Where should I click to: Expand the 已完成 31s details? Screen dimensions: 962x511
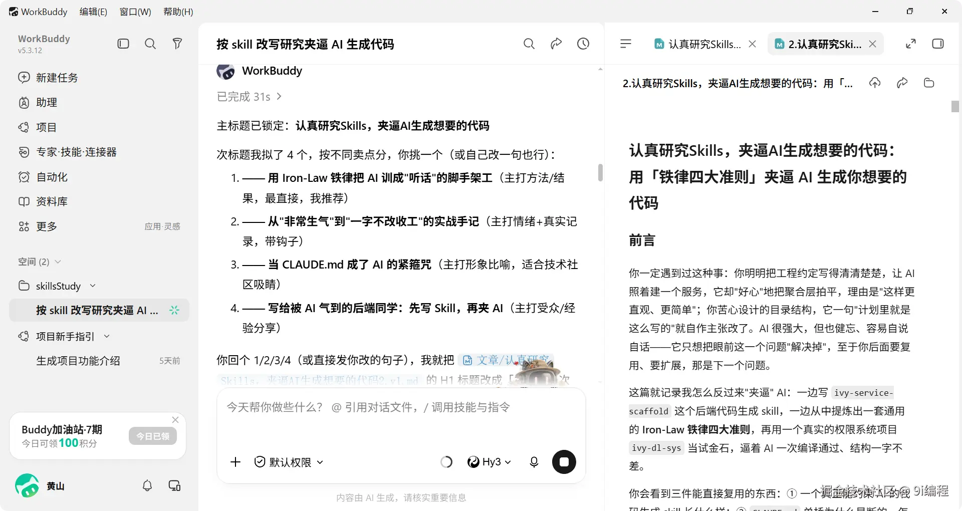pyautogui.click(x=249, y=97)
